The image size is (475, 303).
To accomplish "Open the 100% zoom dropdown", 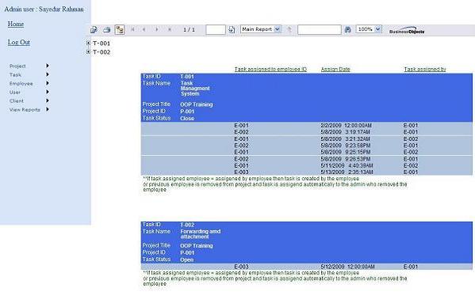I will [369, 29].
